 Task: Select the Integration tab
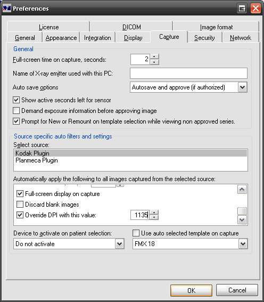pyautogui.click(x=97, y=38)
